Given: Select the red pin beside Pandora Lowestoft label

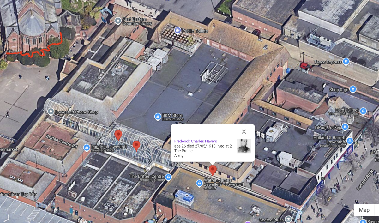Looking at the screenshot, I should [x=136, y=146].
